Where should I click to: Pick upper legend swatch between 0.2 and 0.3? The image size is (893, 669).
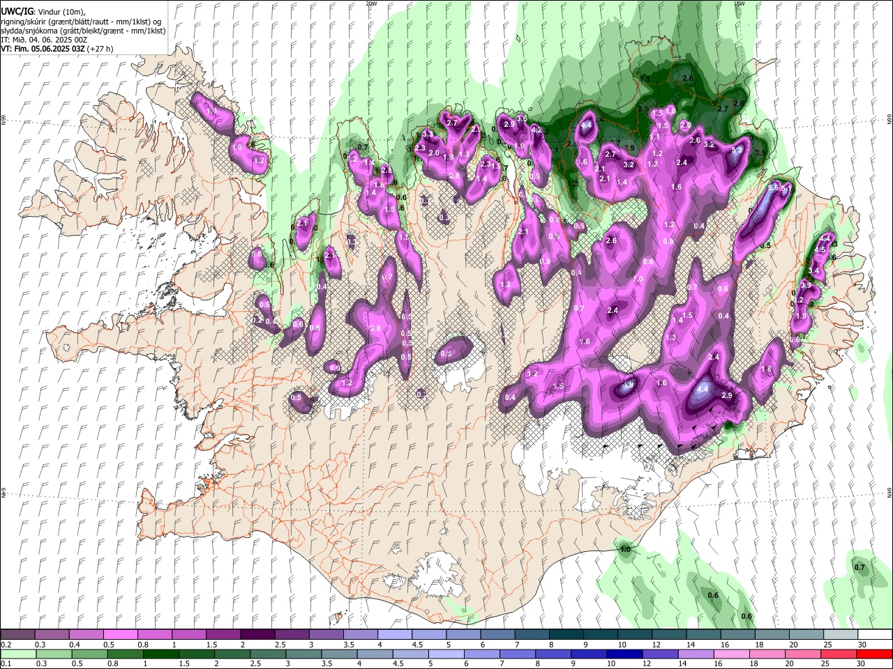click(17, 635)
